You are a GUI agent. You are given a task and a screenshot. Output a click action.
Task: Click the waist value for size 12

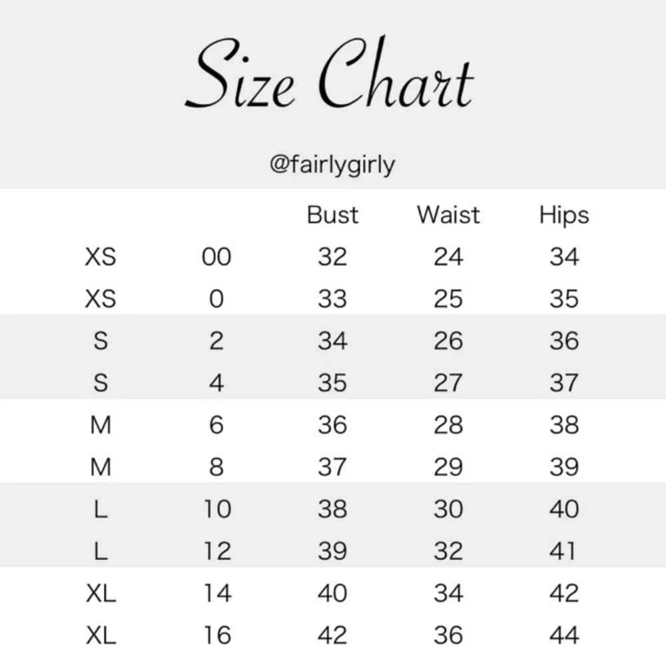coord(448,551)
